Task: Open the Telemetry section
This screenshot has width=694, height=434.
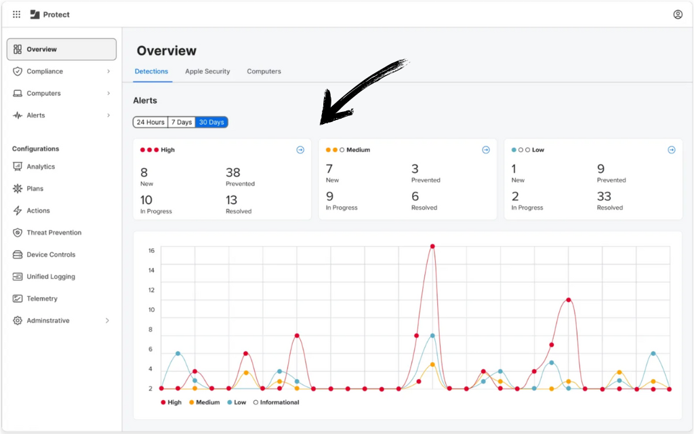Action: pos(42,299)
